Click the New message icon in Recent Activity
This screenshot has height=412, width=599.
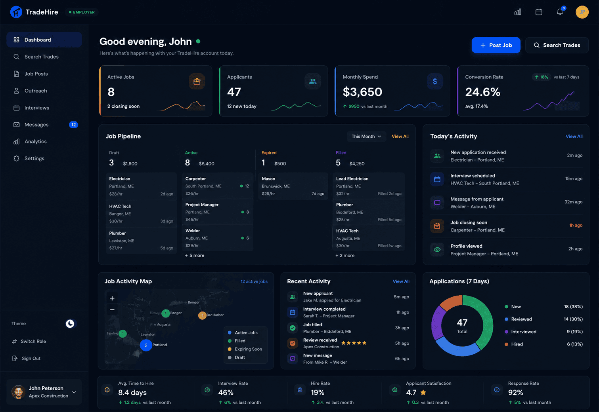[x=293, y=359]
